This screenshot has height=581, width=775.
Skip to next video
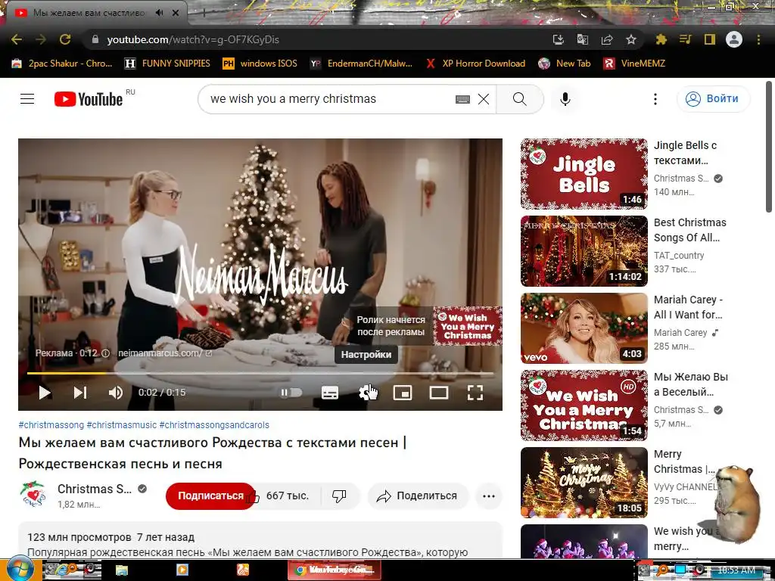point(80,393)
